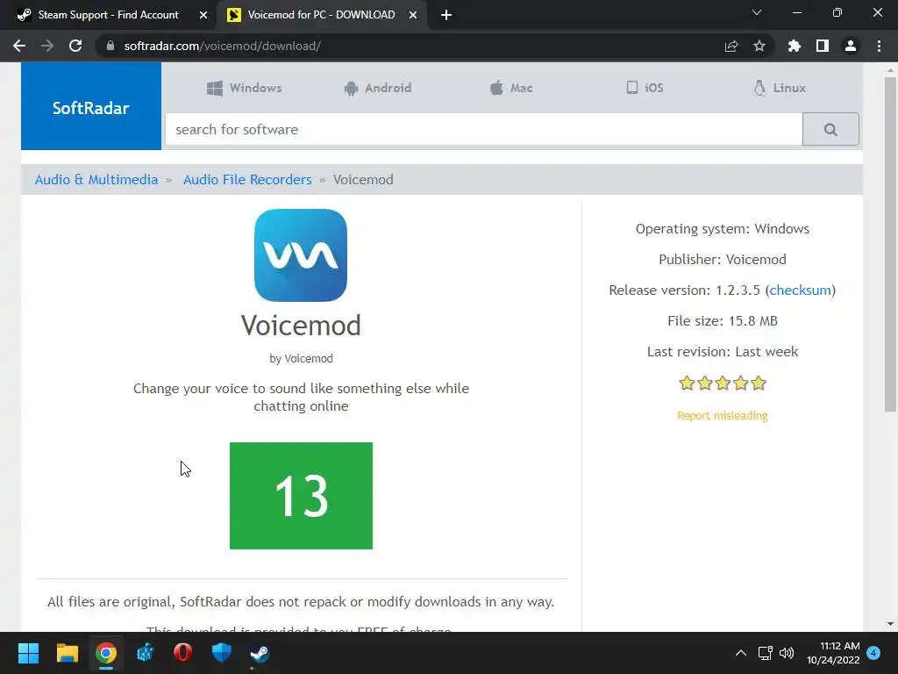Click the Chrome taskbar icon
This screenshot has width=898, height=674.
[106, 653]
